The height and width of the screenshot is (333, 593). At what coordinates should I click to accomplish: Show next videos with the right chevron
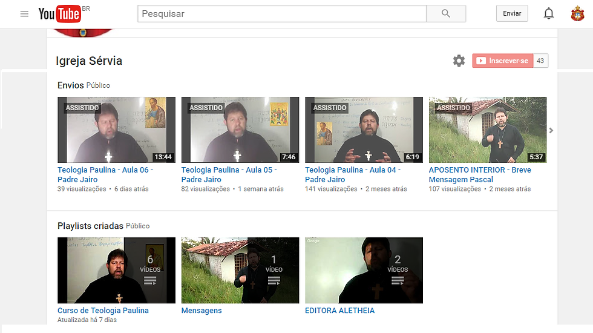[x=551, y=130]
